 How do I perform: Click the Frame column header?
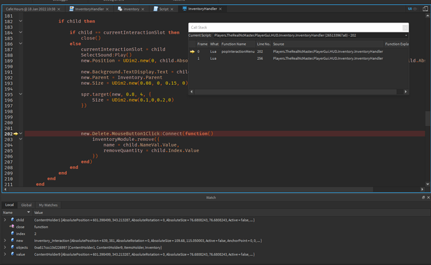coord(202,44)
